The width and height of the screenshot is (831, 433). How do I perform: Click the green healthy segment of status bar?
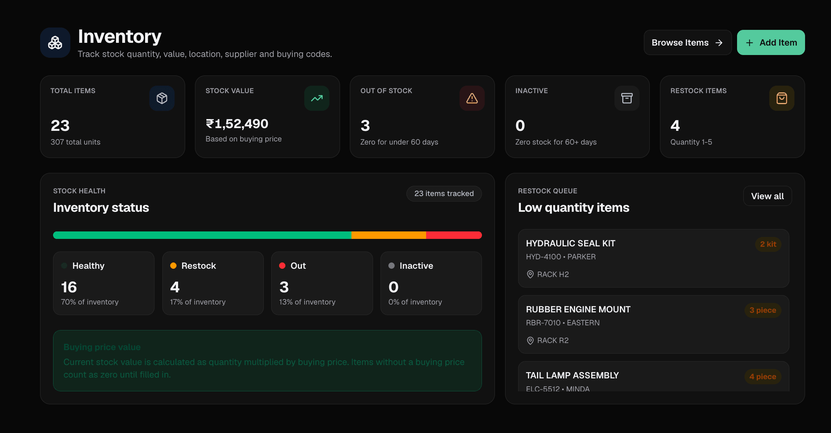click(x=202, y=235)
